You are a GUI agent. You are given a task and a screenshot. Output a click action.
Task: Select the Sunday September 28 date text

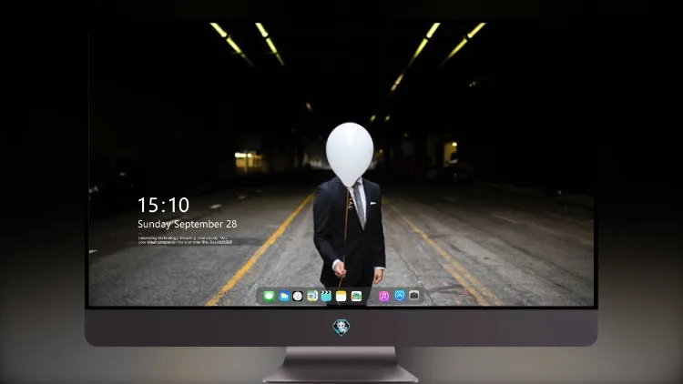point(188,224)
